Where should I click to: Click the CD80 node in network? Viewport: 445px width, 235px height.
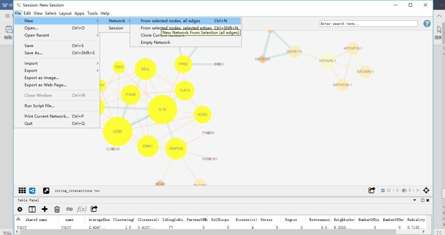[117, 132]
